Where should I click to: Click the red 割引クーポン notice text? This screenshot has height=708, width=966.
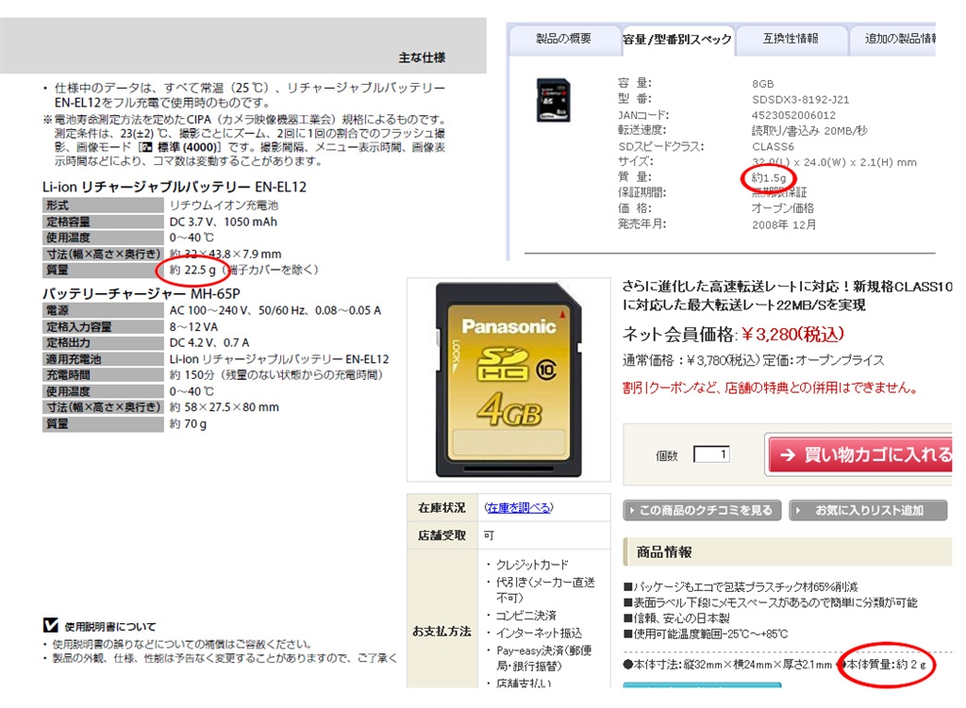point(770,387)
